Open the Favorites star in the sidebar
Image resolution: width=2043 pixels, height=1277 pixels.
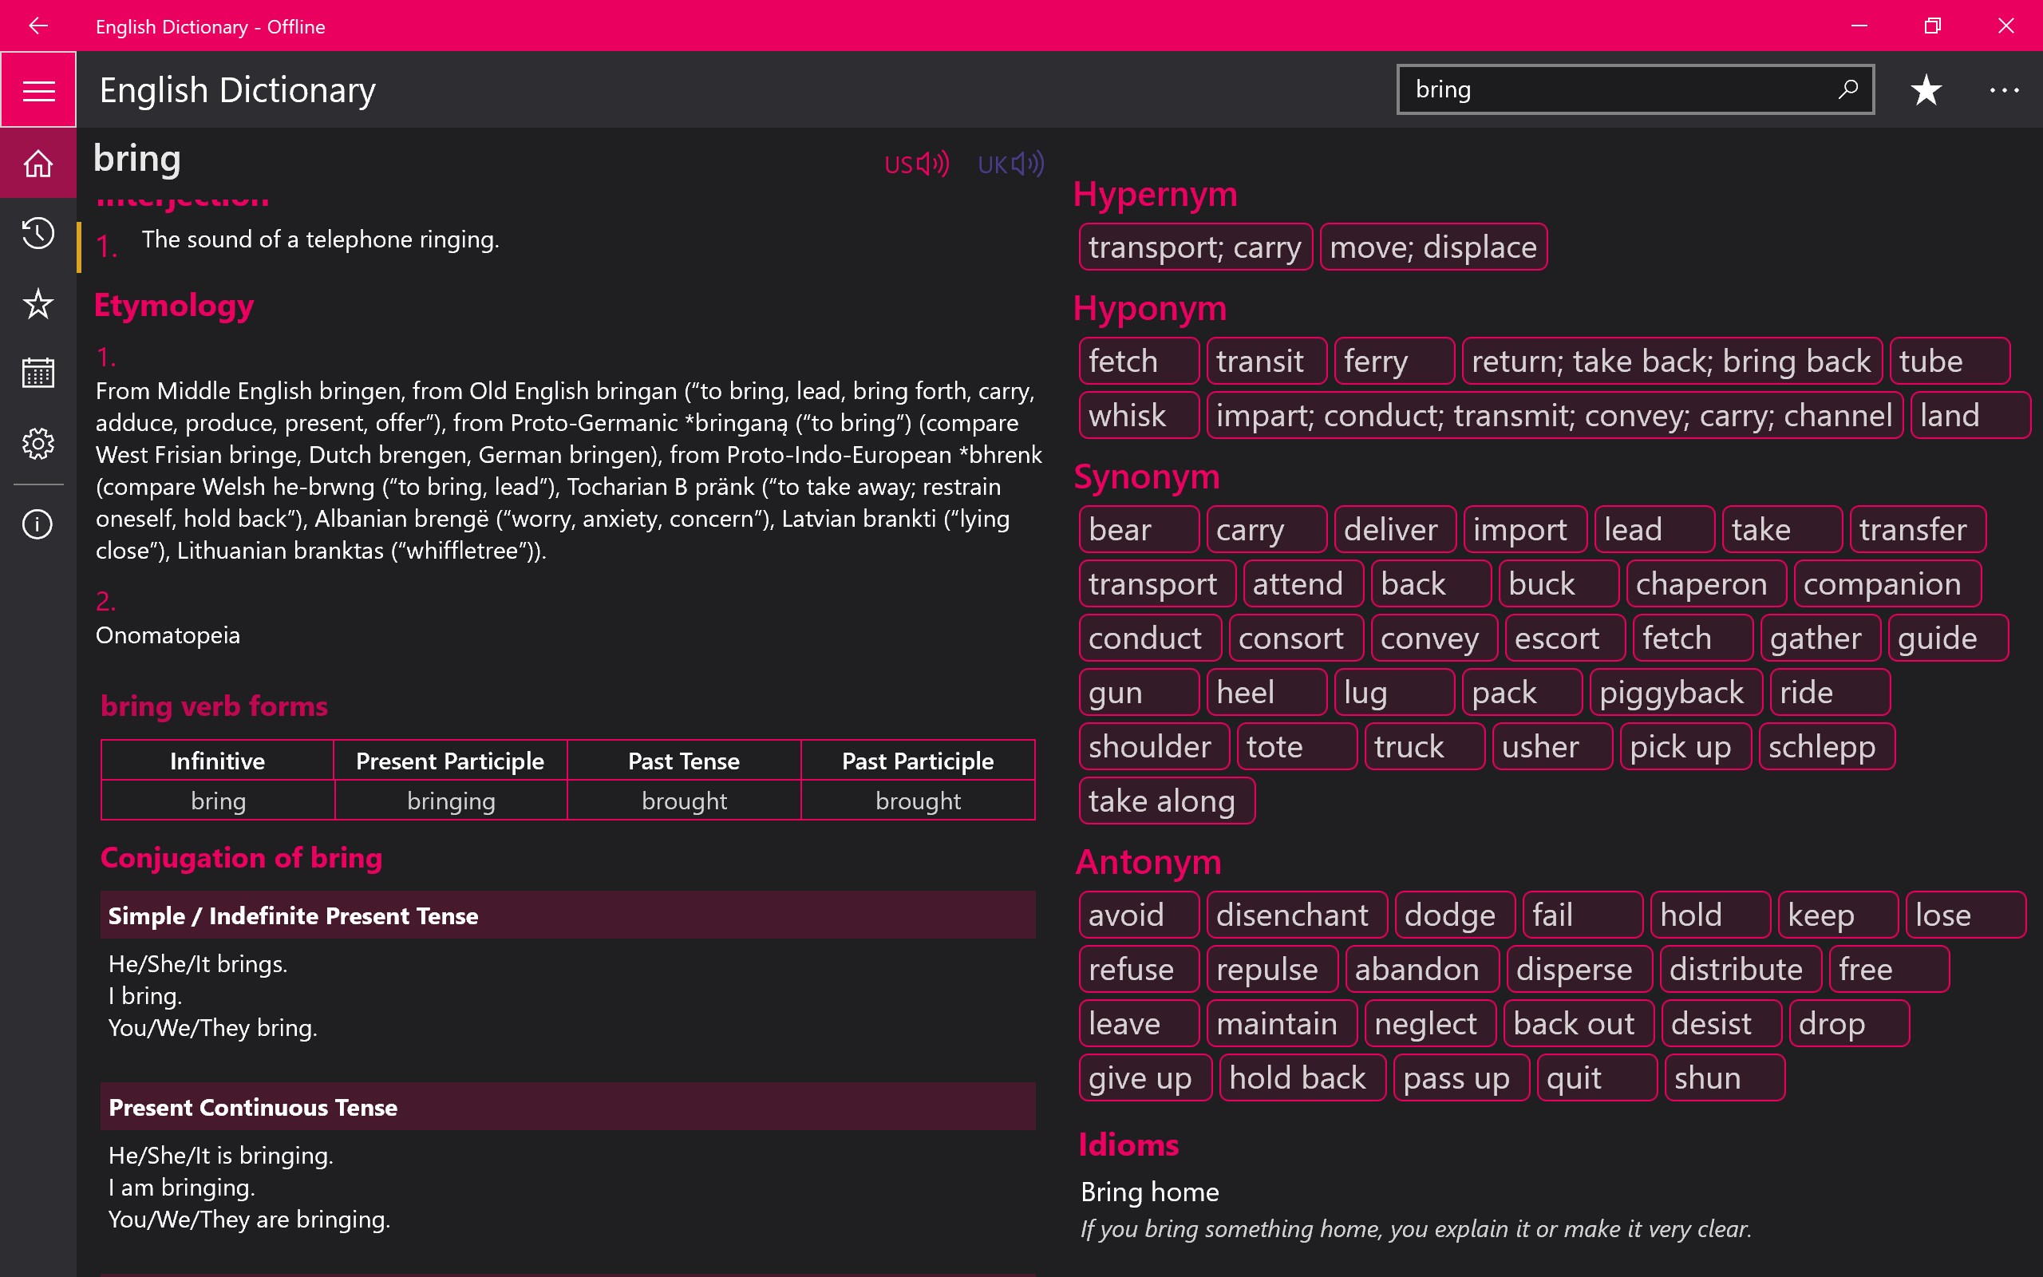(38, 303)
